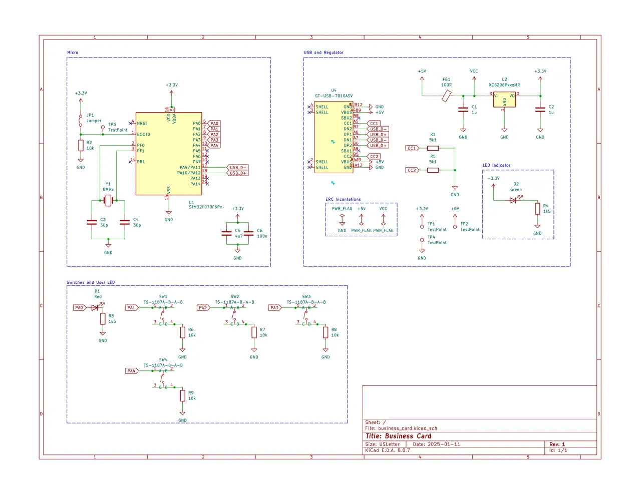The image size is (641, 495).
Task: Select capacitor C6 100n
Action: (x=248, y=233)
